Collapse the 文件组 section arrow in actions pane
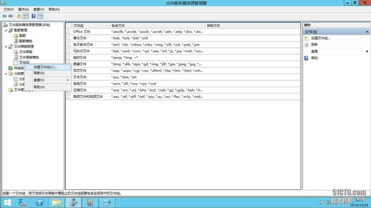Screen dimensions: 371x208 tap(367, 32)
